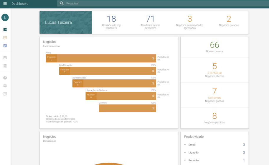Open the 18 Atividades de hoje pendentes
Screen dimensions: 269x165
tap(111, 22)
